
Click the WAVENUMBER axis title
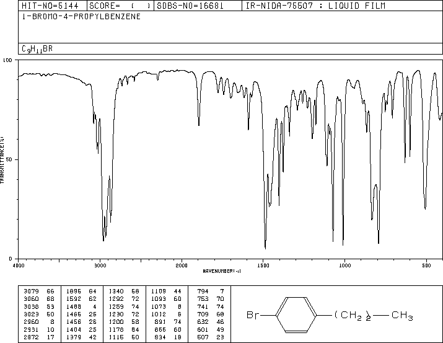tap(222, 271)
